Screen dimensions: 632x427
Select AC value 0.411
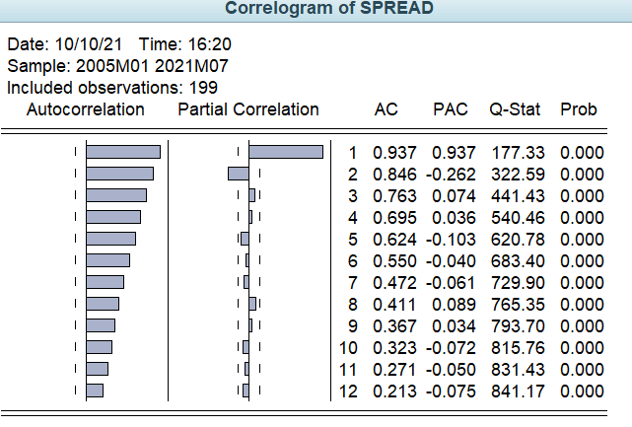tap(394, 305)
